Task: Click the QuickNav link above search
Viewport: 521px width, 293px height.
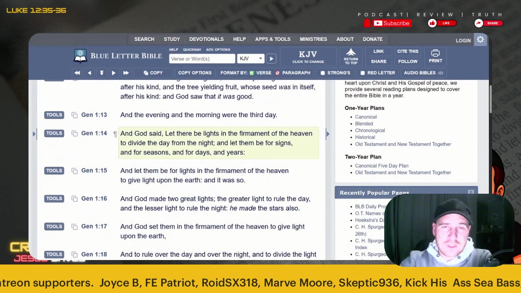Action: pos(192,50)
